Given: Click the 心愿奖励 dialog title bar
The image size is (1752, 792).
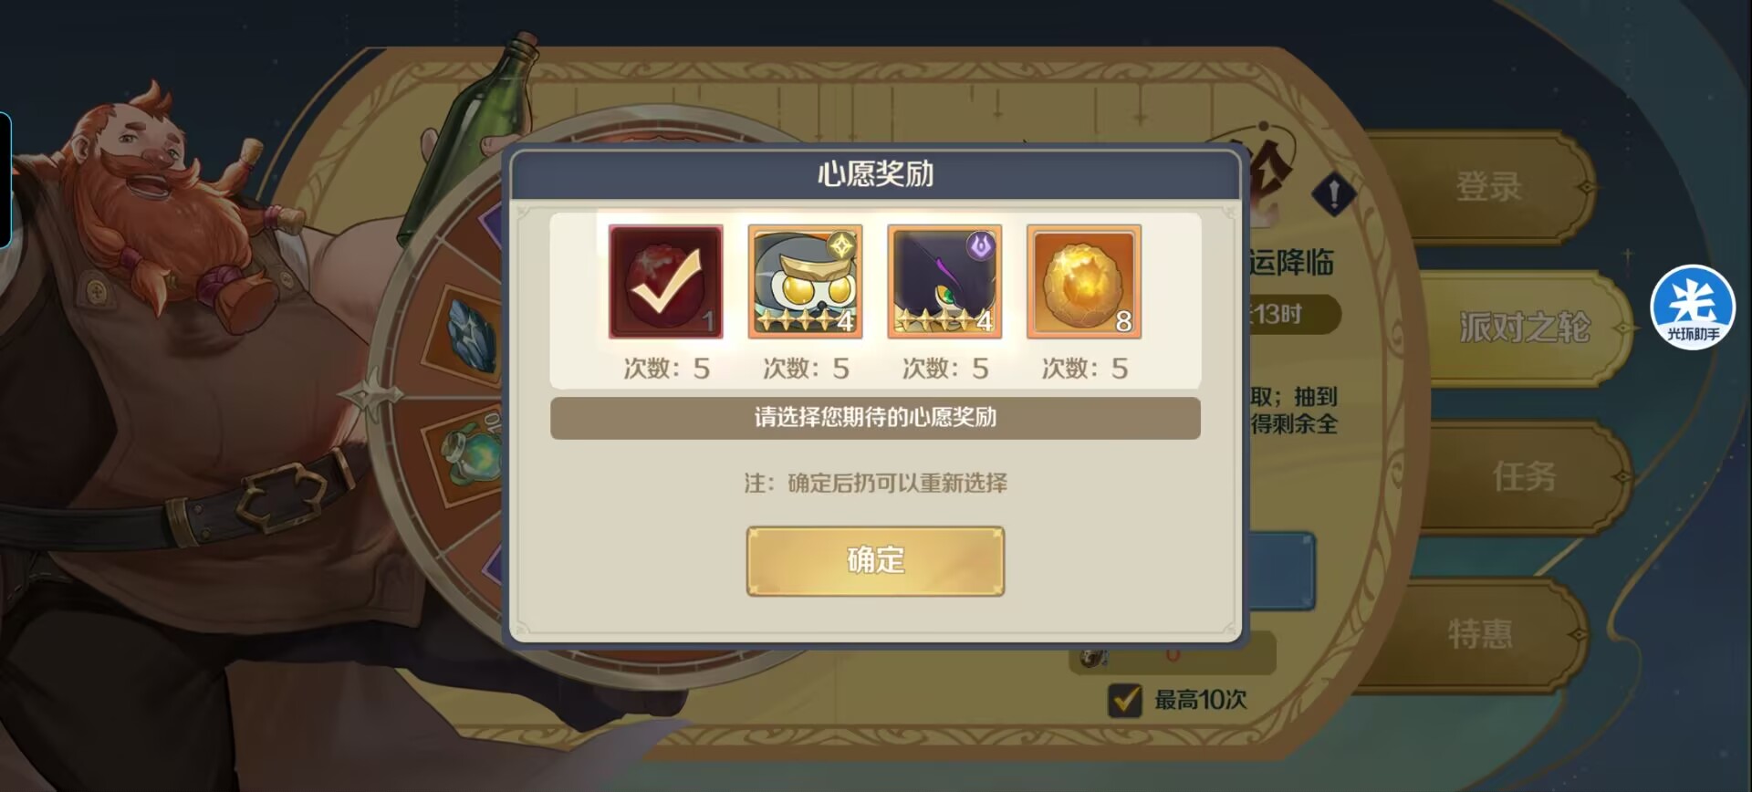Looking at the screenshot, I should (x=875, y=173).
